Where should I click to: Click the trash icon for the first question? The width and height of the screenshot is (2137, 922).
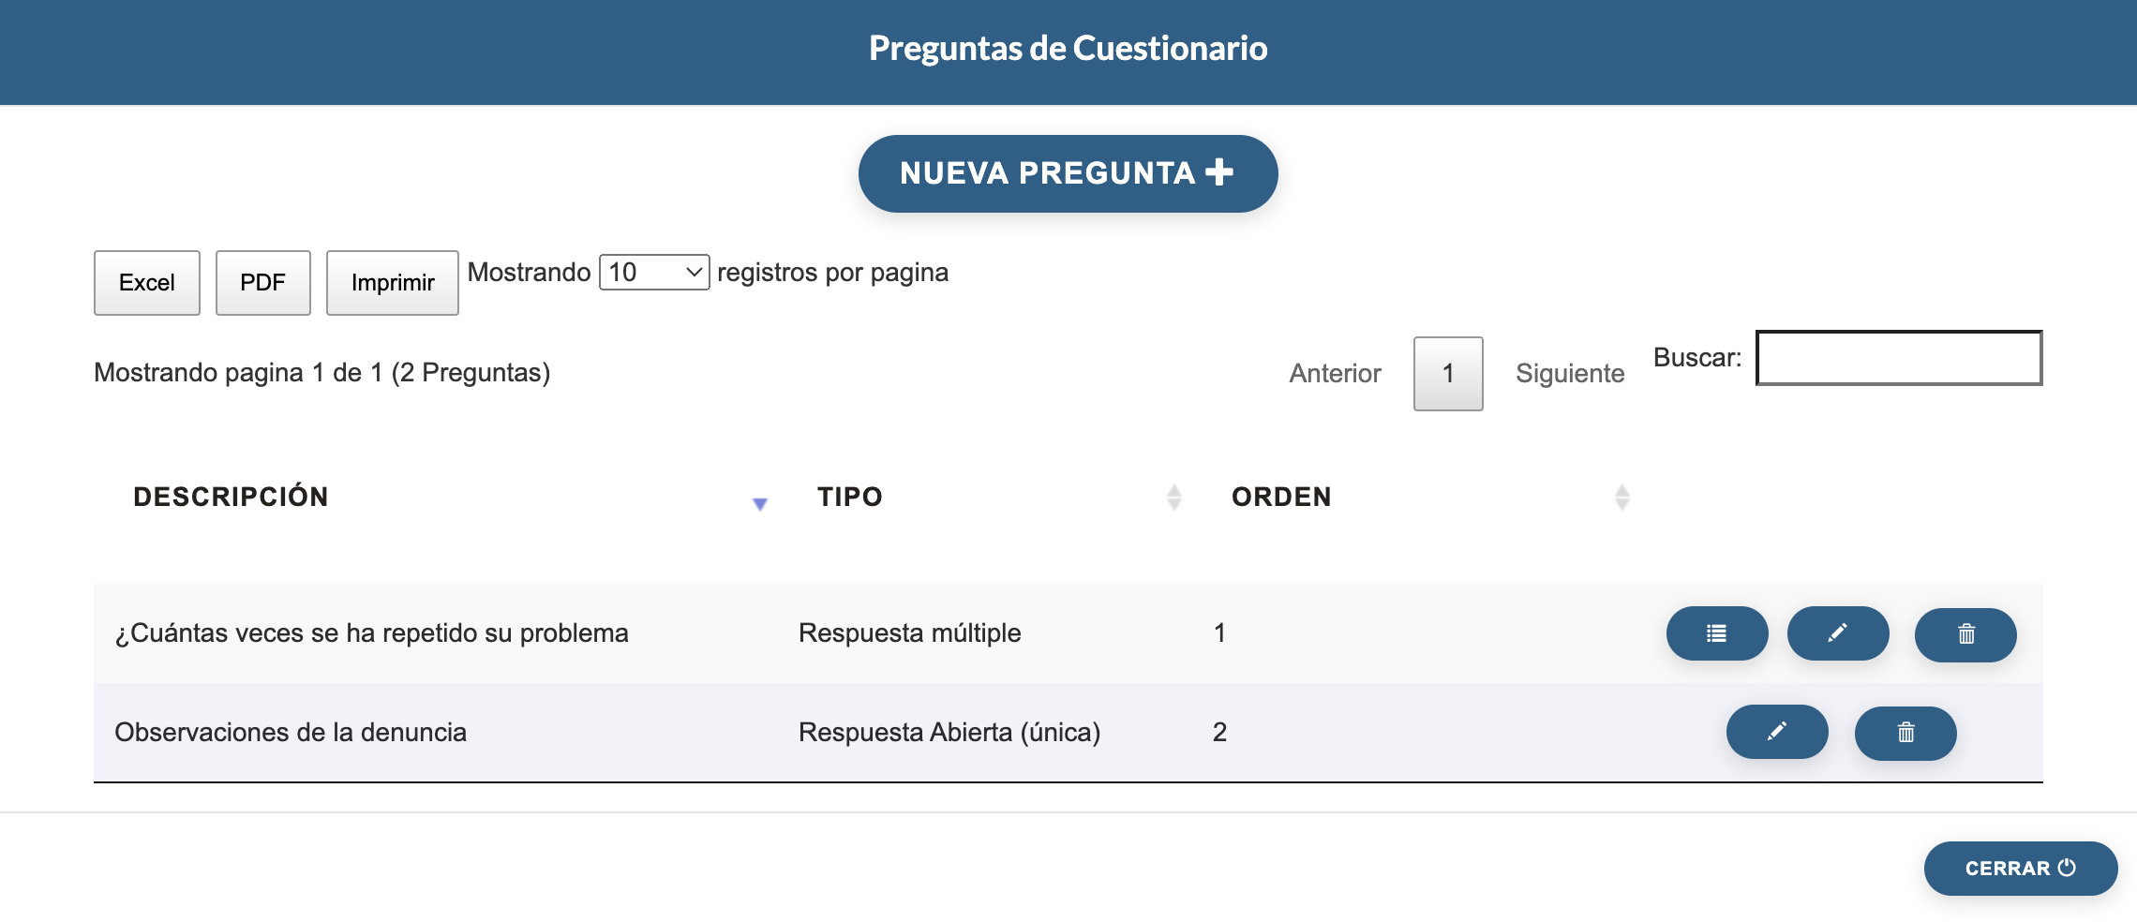[x=1965, y=633]
